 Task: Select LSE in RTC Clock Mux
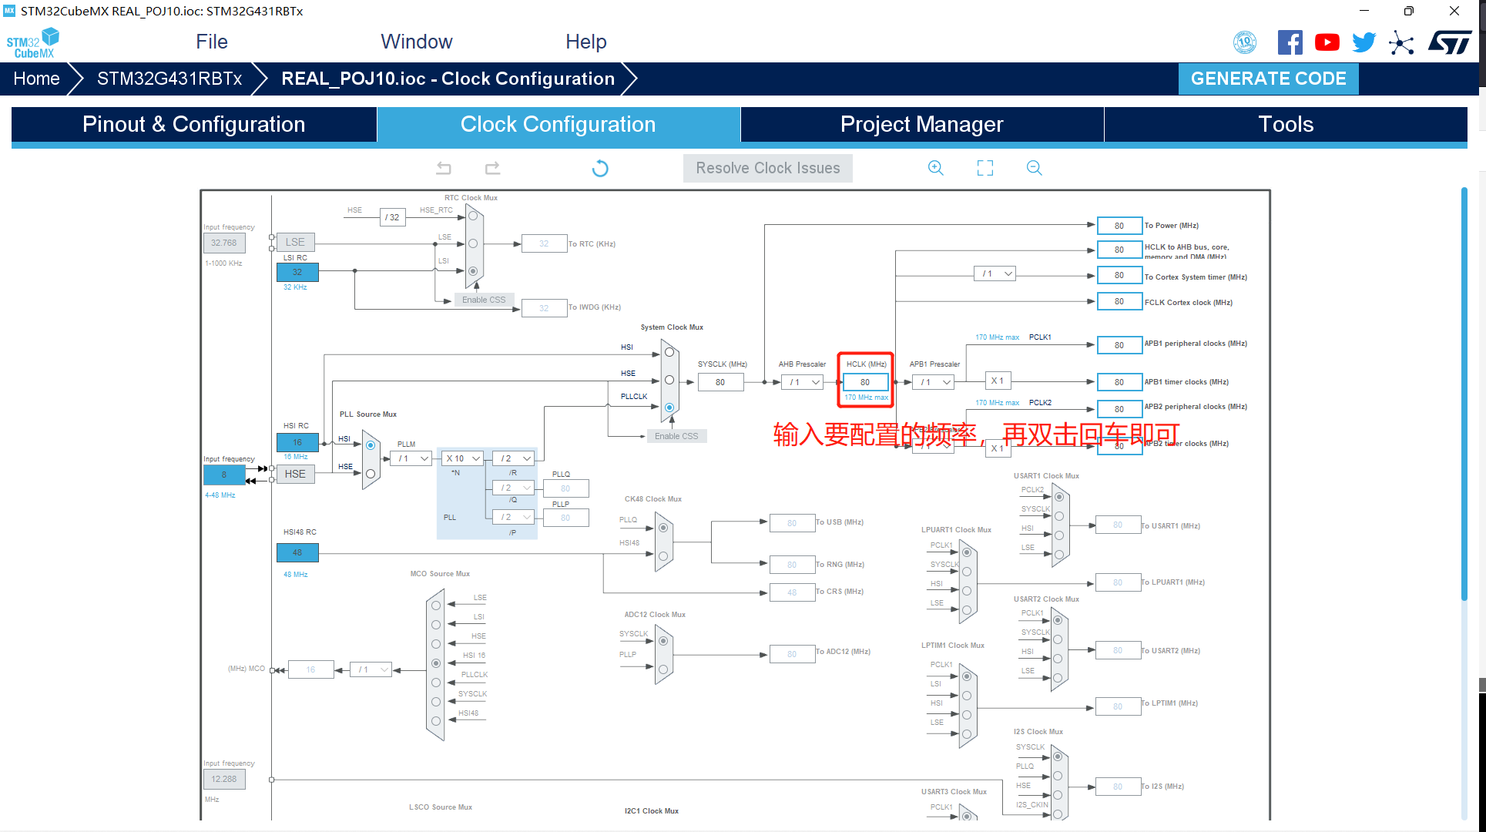[x=473, y=243]
